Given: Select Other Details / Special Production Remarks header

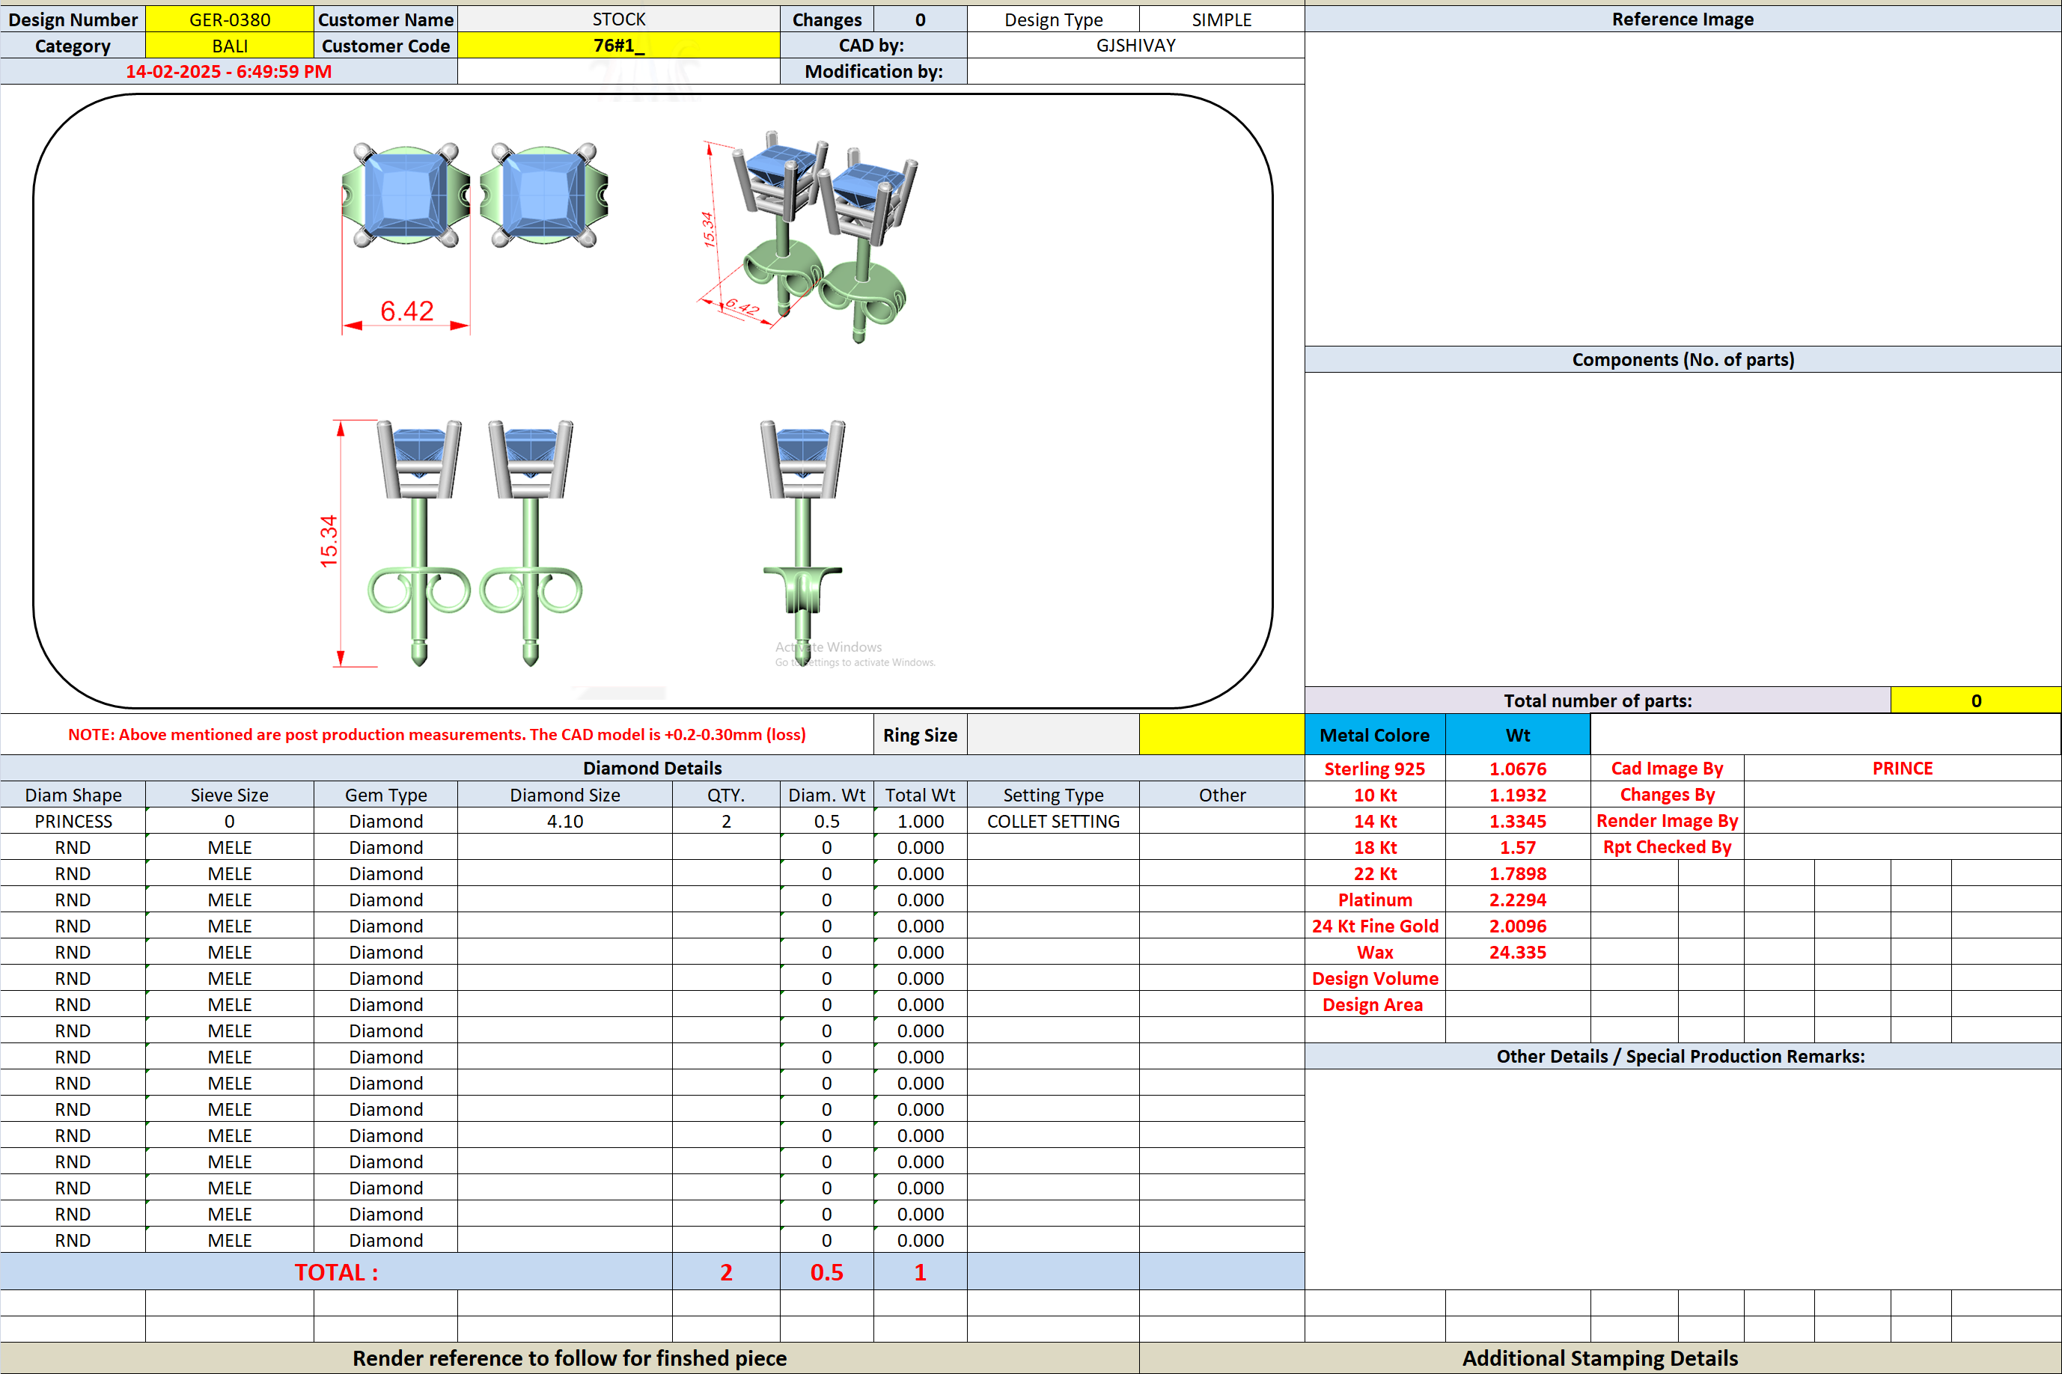Looking at the screenshot, I should (1683, 1056).
